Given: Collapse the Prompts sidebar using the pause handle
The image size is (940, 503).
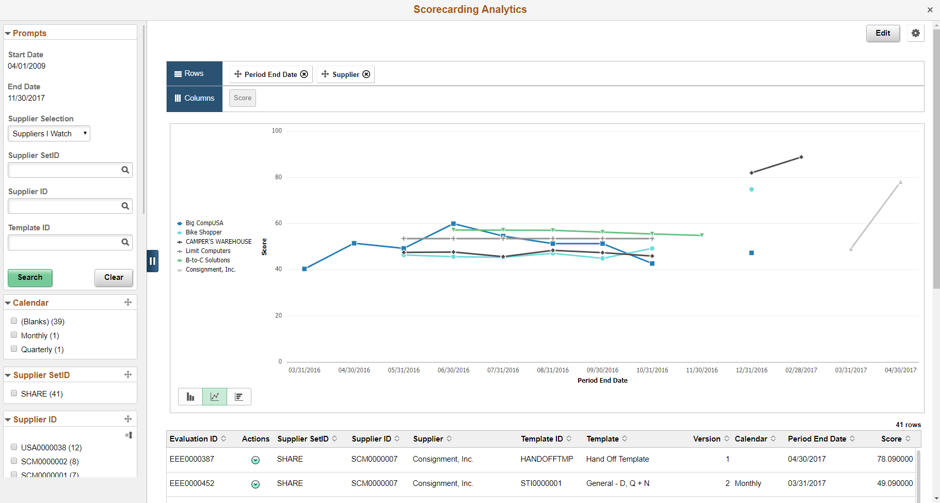Looking at the screenshot, I should (x=152, y=261).
